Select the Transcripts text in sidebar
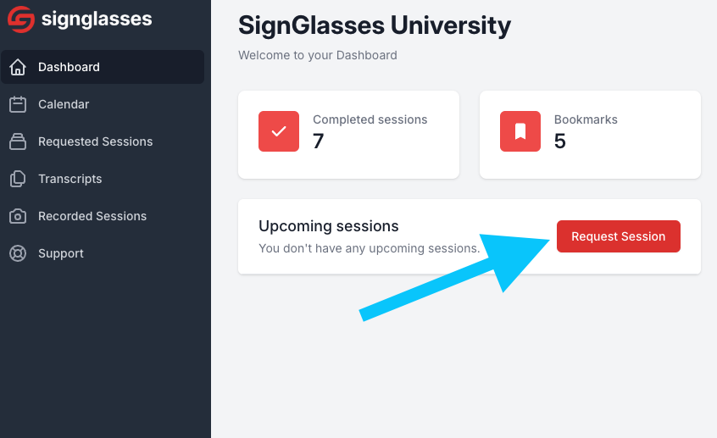Screen dimensions: 717x438 [70, 179]
